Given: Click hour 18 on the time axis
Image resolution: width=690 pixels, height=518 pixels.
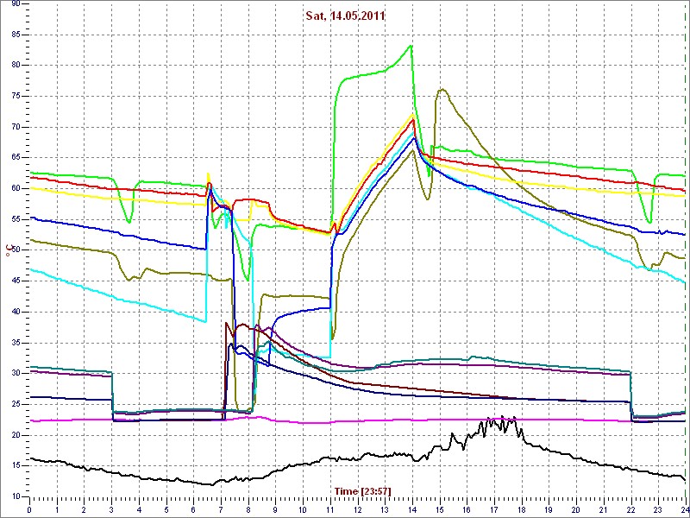Looking at the screenshot, I should pos(522,509).
